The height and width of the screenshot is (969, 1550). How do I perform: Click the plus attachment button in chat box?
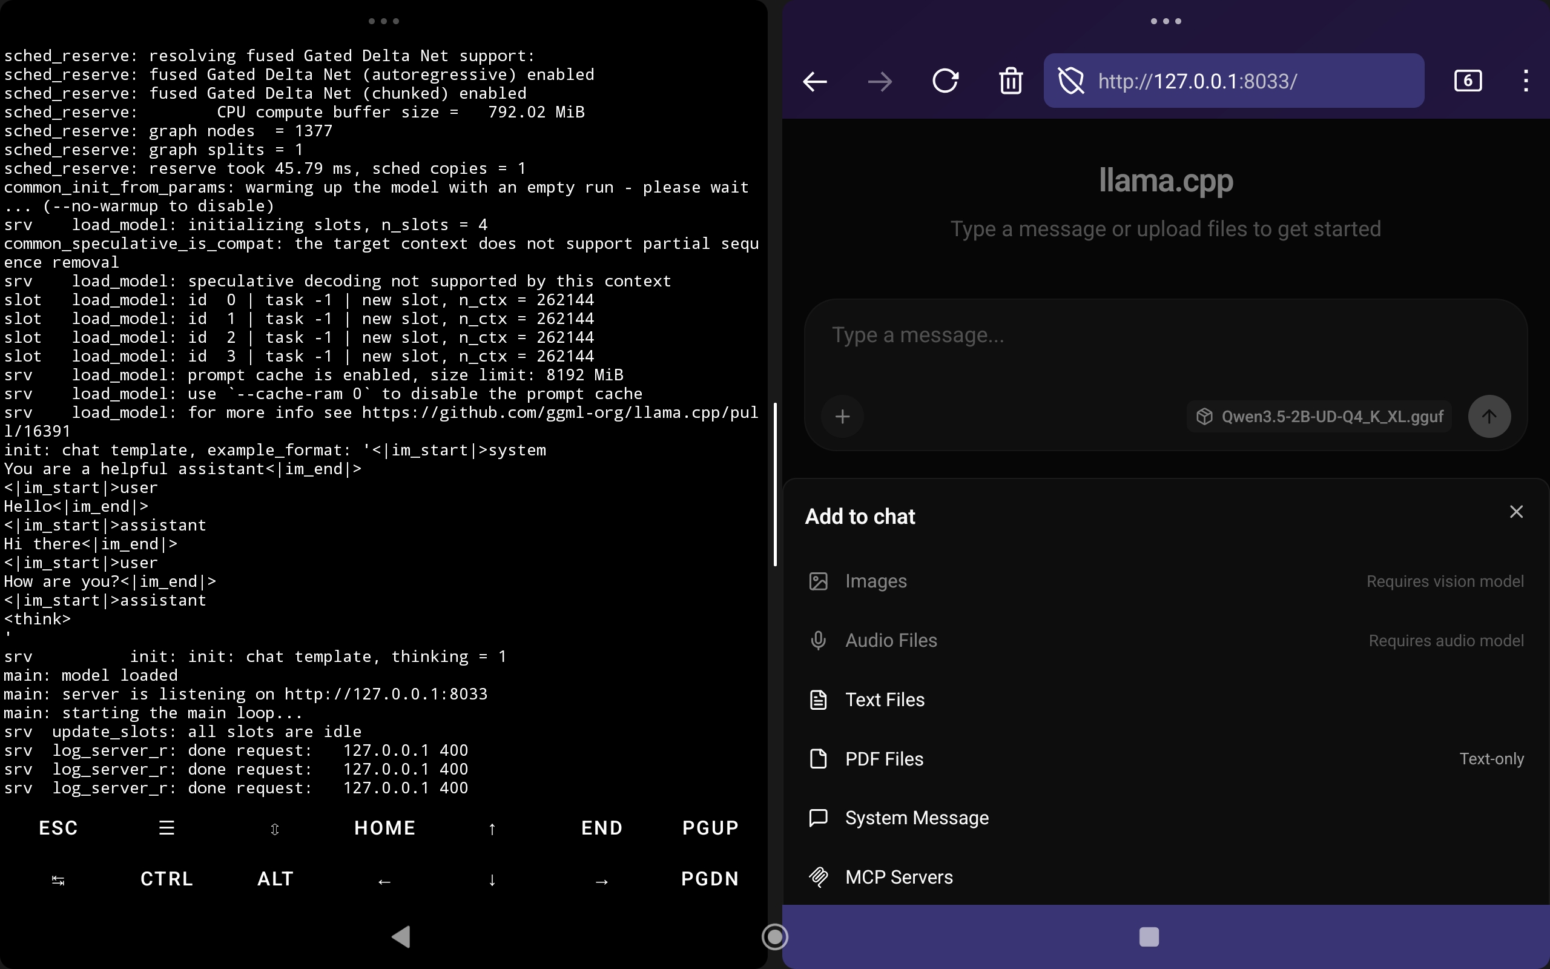842,417
